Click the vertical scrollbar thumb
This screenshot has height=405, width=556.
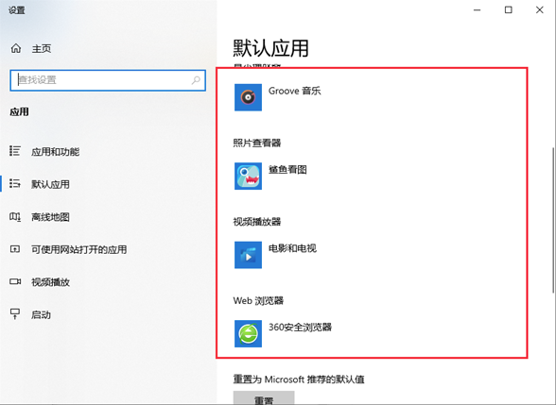tap(553, 220)
